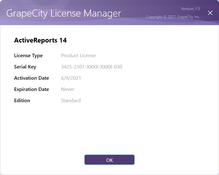This screenshot has height=175, width=219.
Task: Click the Activation Date label
Action: [x=32, y=78]
